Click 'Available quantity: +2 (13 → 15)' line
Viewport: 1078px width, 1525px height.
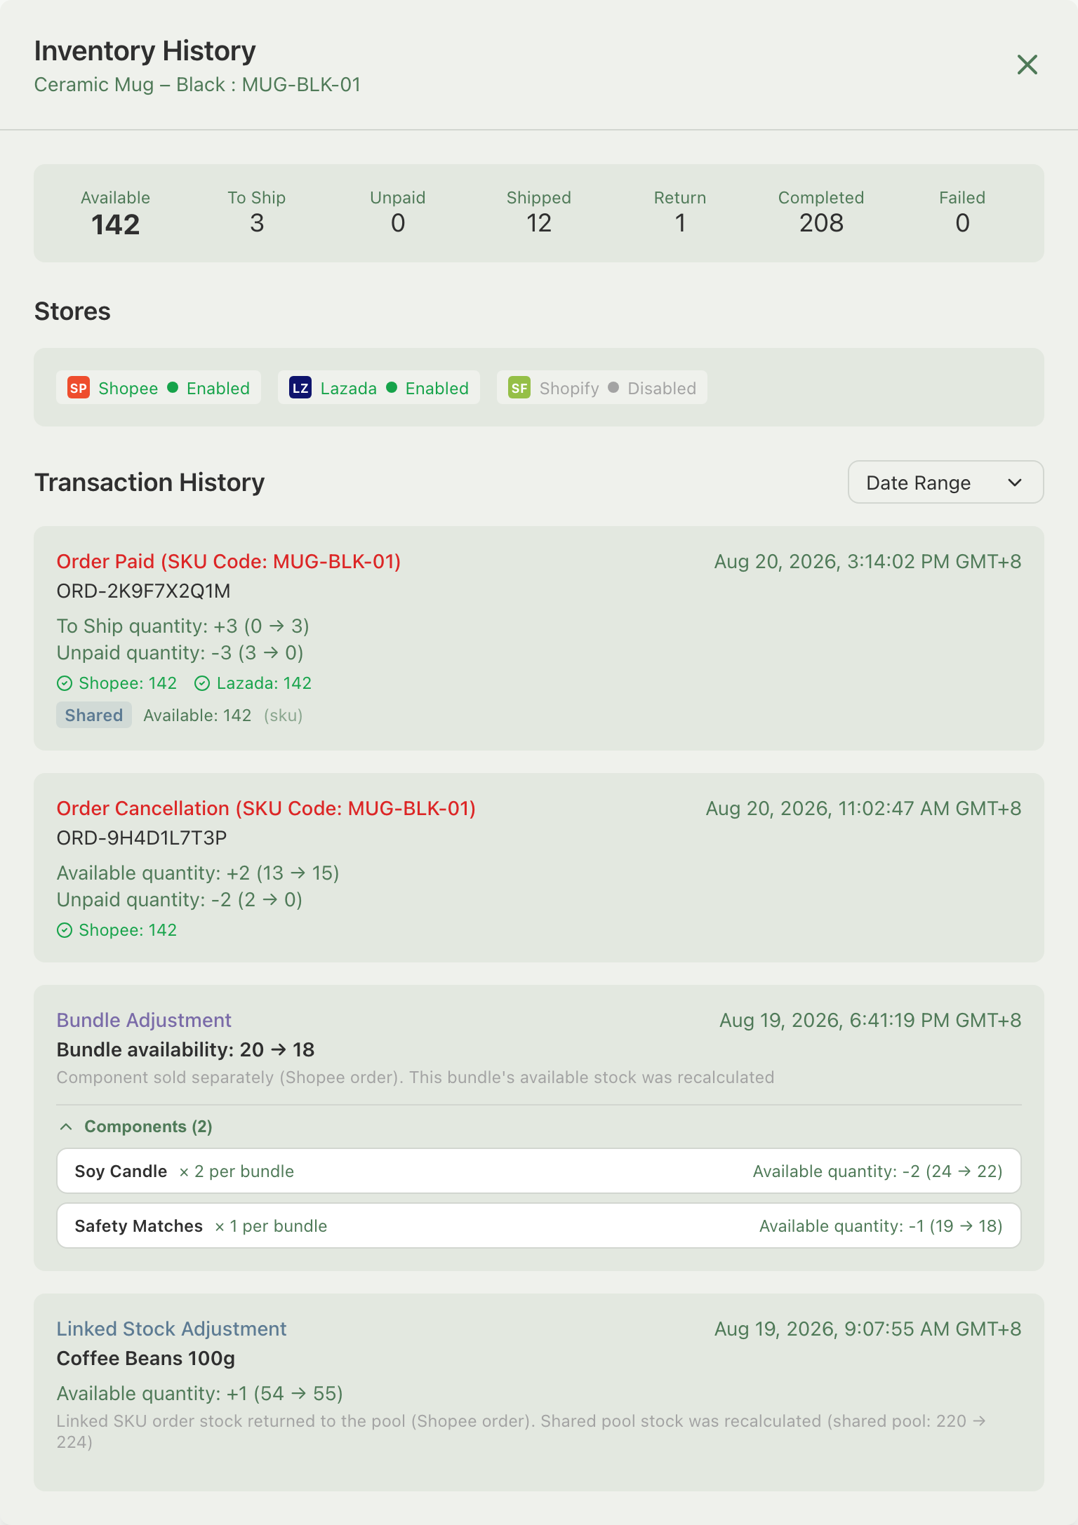coord(198,873)
